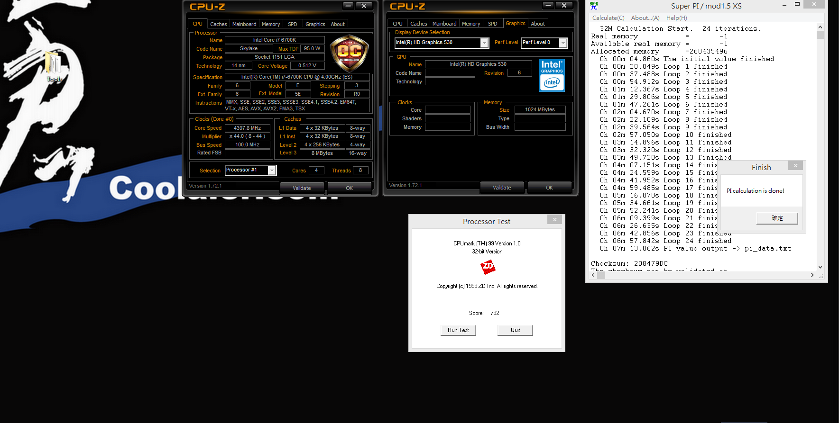839x423 pixels.
Task: Click Quit in Processor Test
Action: click(515, 330)
